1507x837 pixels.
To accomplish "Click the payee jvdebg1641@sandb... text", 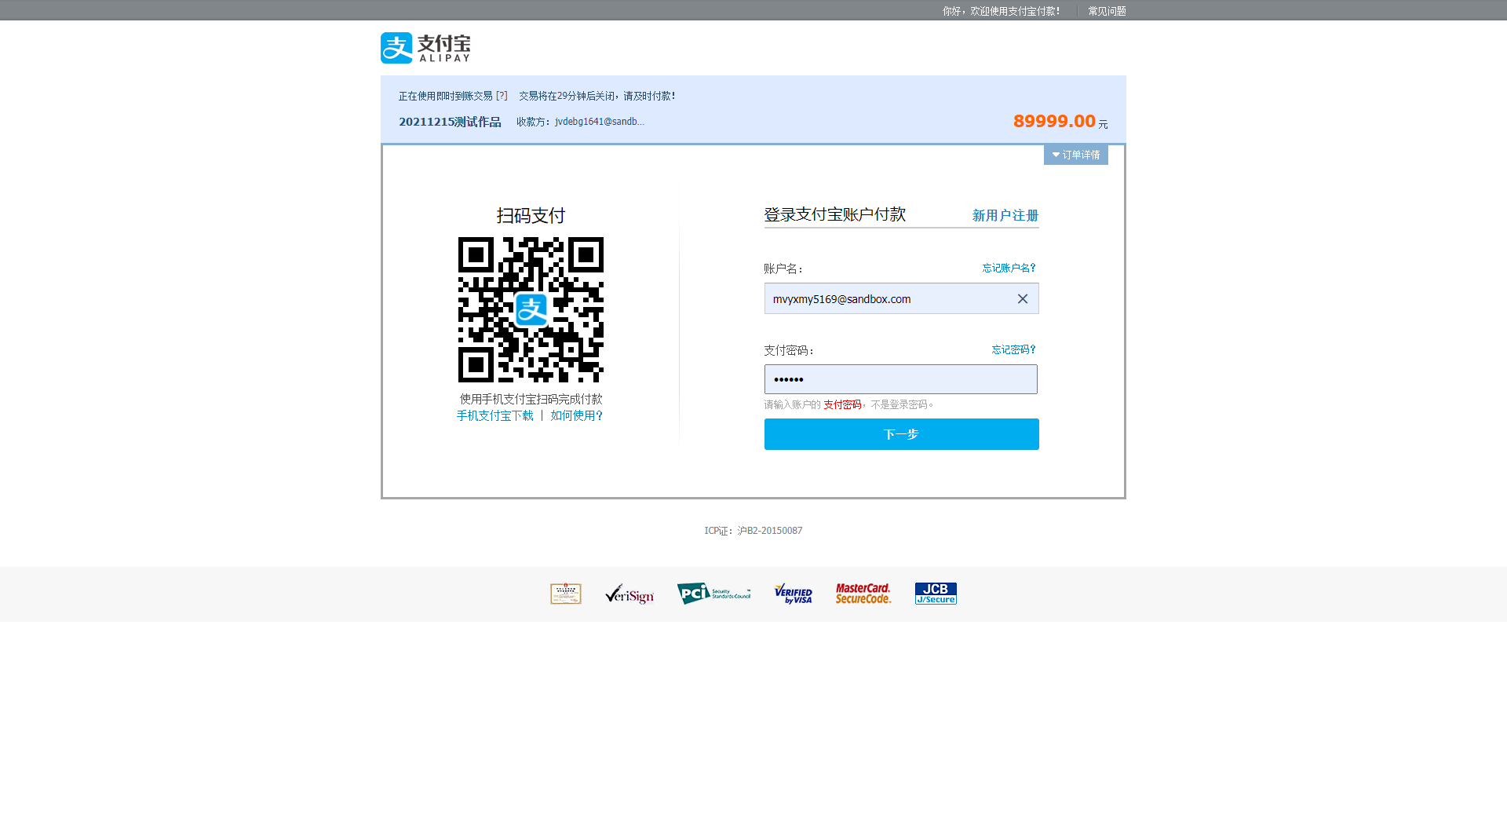I will click(600, 122).
